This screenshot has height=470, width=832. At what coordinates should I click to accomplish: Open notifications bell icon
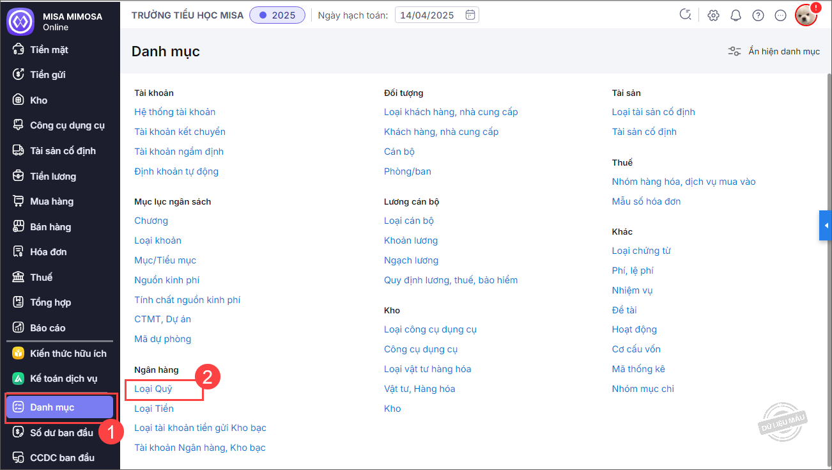(736, 15)
